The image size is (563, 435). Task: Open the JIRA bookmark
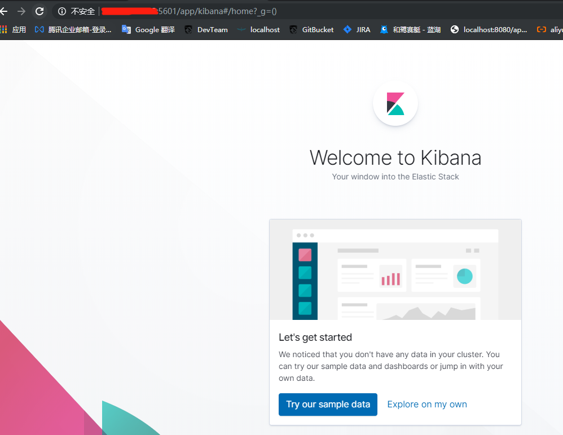(x=357, y=29)
